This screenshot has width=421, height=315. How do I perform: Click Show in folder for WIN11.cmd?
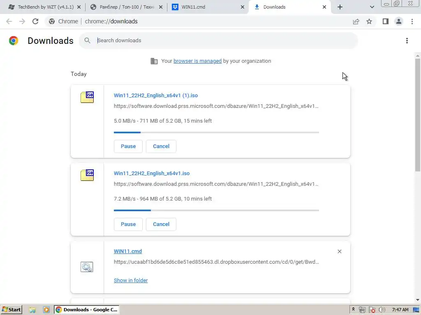click(131, 280)
